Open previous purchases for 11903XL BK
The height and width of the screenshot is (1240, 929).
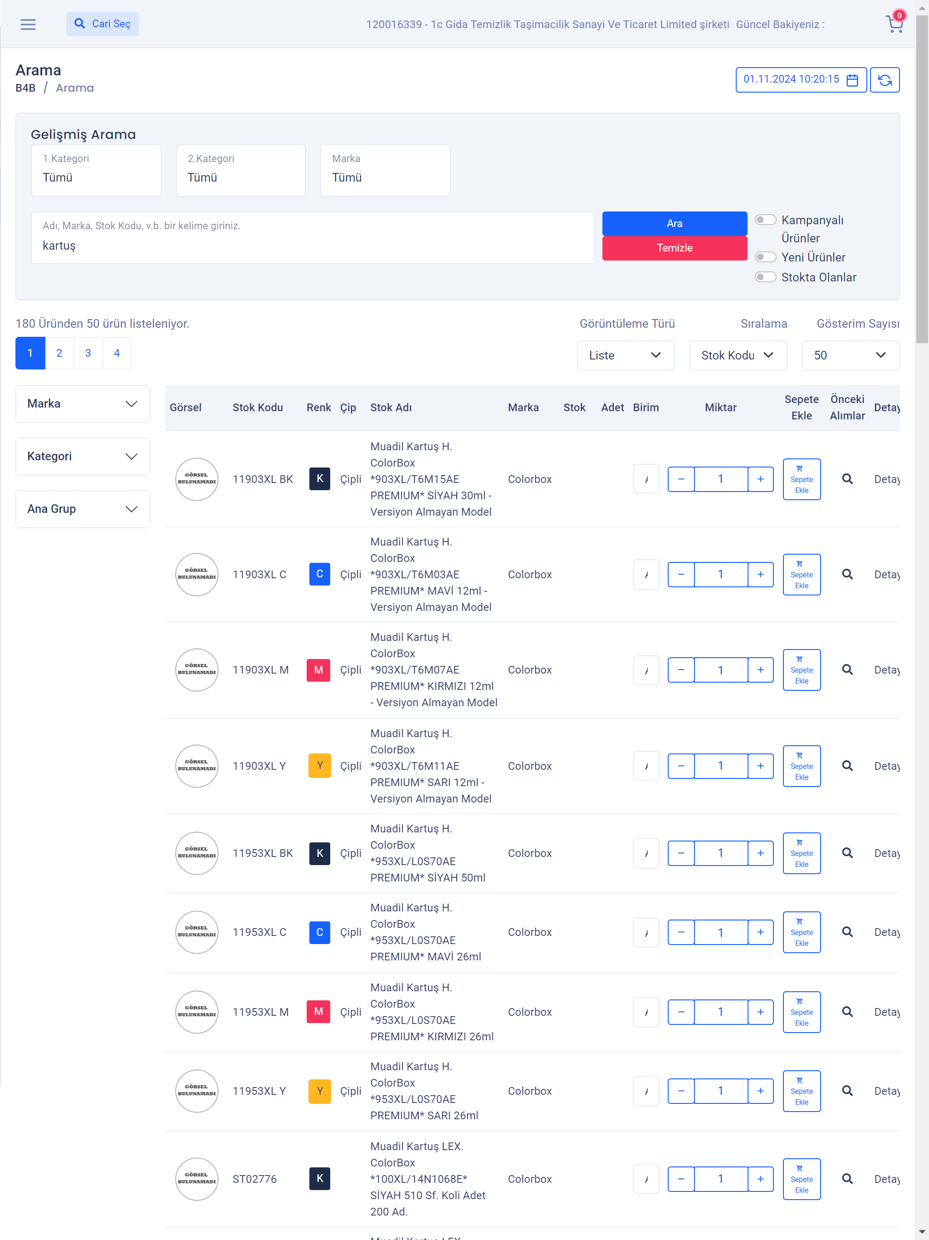pyautogui.click(x=847, y=479)
